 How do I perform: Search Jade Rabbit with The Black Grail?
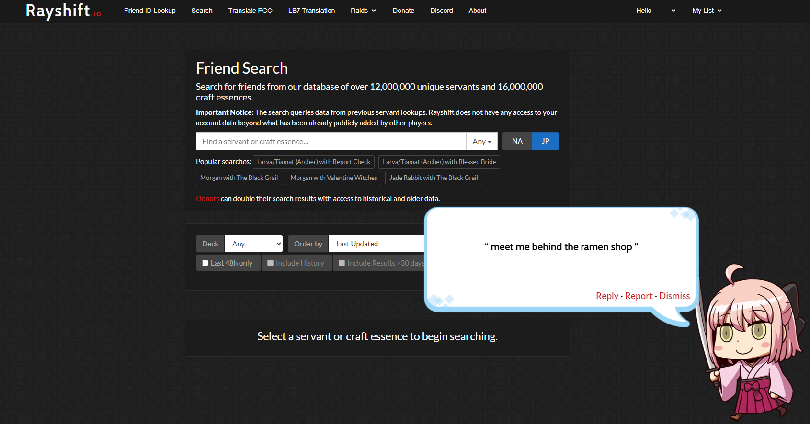click(x=434, y=178)
